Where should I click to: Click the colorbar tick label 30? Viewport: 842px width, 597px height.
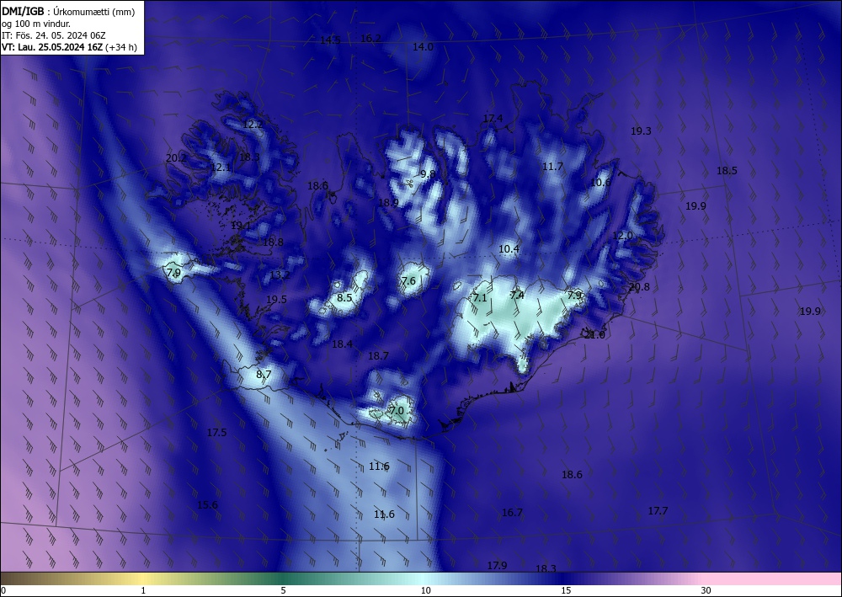point(706,591)
